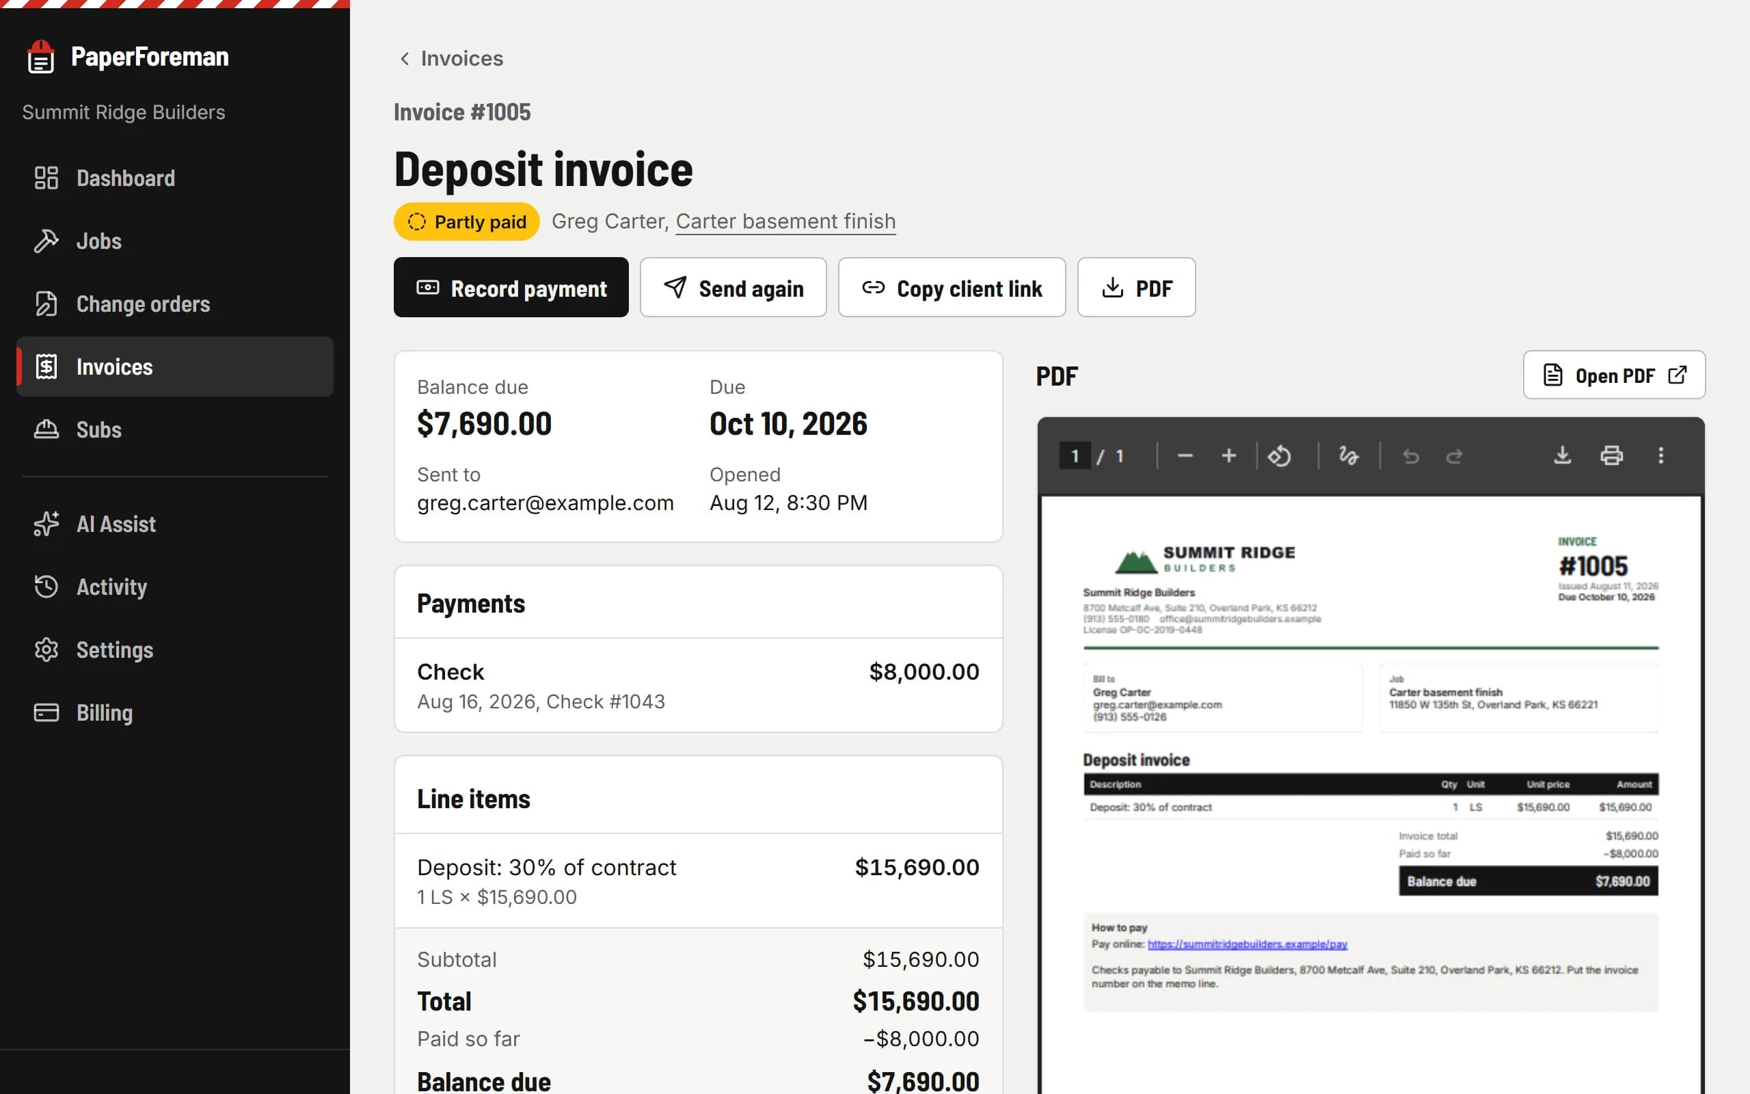The image size is (1750, 1094).
Task: Click the Deposit: 30% of contract line
Action: coord(698,881)
